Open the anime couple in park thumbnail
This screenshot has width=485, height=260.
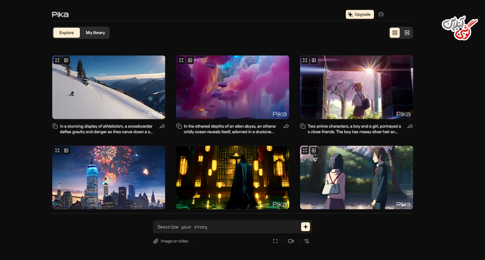[356, 178]
